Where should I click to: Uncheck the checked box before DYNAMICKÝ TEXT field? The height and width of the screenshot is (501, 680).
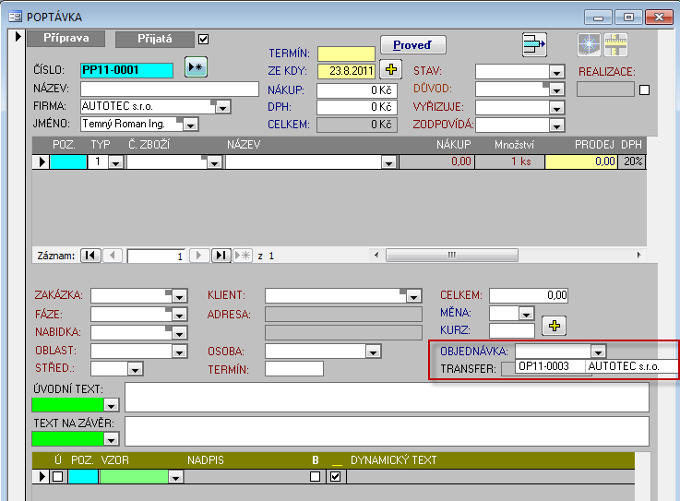click(x=335, y=477)
